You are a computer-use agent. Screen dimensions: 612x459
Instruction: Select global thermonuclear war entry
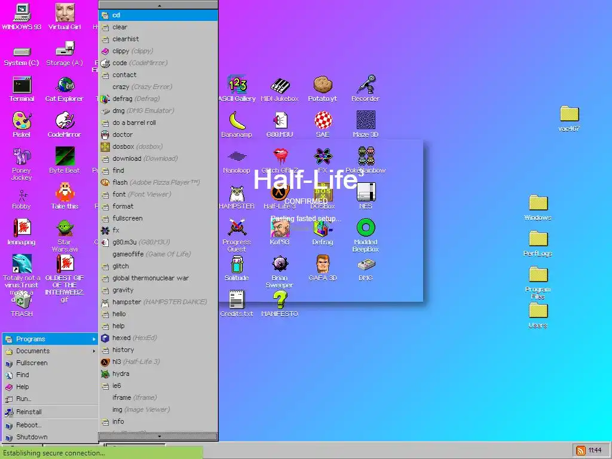(x=158, y=278)
